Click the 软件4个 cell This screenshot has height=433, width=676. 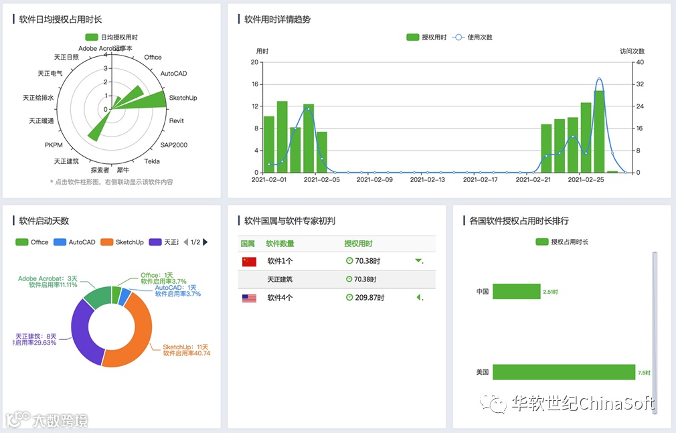point(280,298)
